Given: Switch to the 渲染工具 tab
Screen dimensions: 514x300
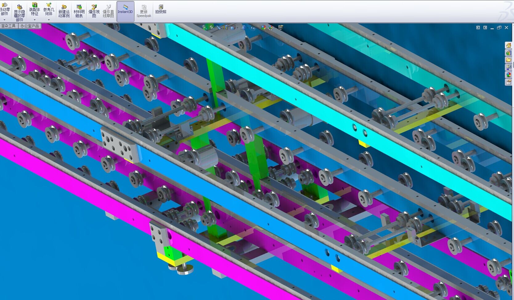Looking at the screenshot, I should [x=8, y=26].
